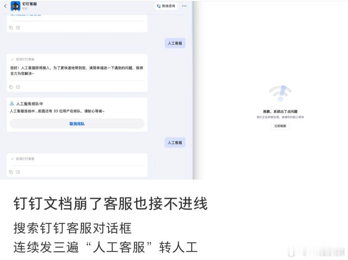Click the checkmark on the bottom 咨询钉钉客服 label
Viewport: 348px width, 260px height.
12,158
